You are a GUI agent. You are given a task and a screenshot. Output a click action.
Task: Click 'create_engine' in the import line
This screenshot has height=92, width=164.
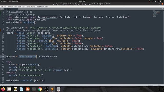coord(48,17)
